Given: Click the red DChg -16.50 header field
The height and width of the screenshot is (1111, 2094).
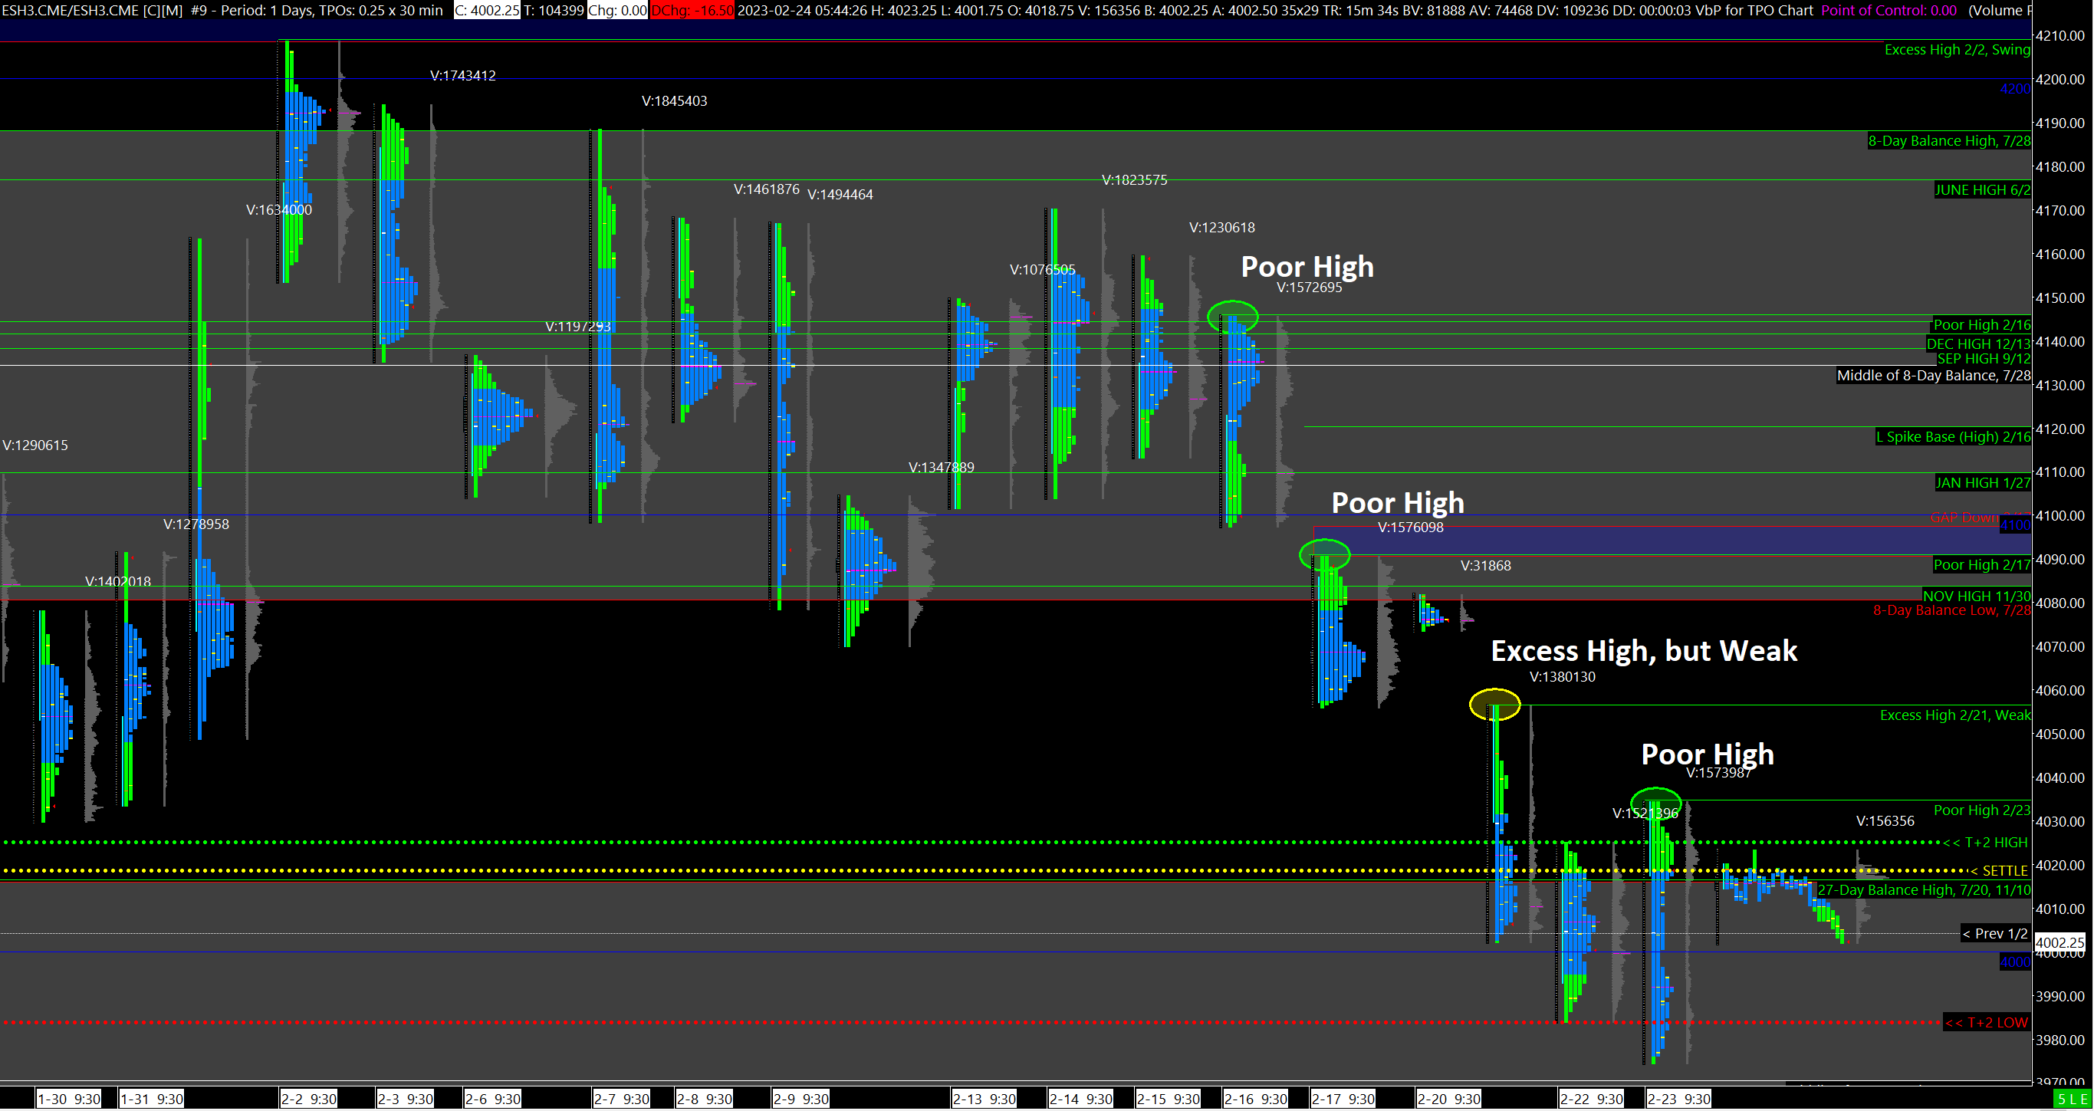Looking at the screenshot, I should click(x=692, y=10).
